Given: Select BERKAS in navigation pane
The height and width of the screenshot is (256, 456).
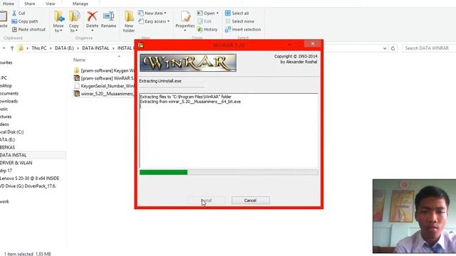Looking at the screenshot, I should click(8, 147).
